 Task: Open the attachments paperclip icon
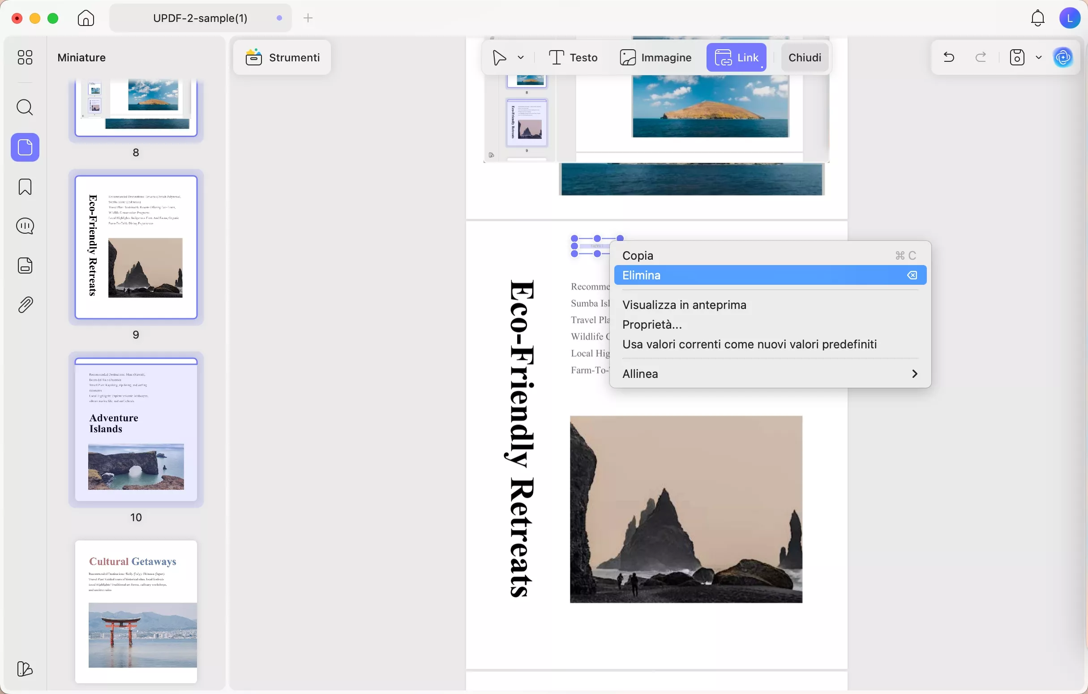(x=25, y=305)
